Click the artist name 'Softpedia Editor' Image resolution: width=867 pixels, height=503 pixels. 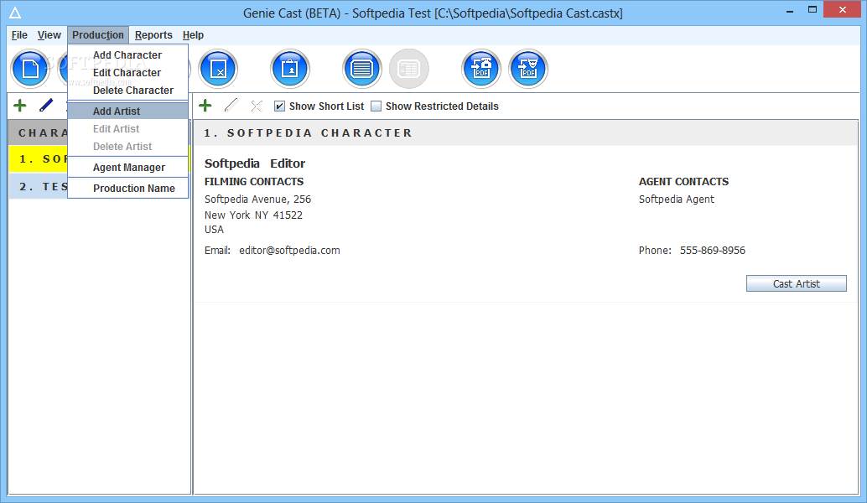point(254,163)
